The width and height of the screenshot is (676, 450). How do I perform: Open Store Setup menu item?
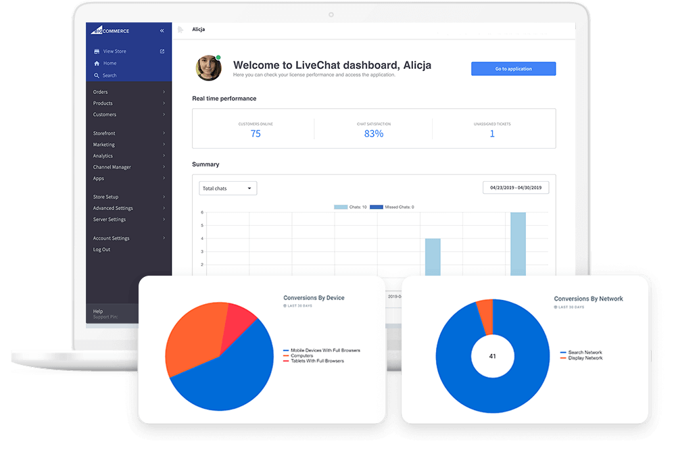[x=105, y=197]
